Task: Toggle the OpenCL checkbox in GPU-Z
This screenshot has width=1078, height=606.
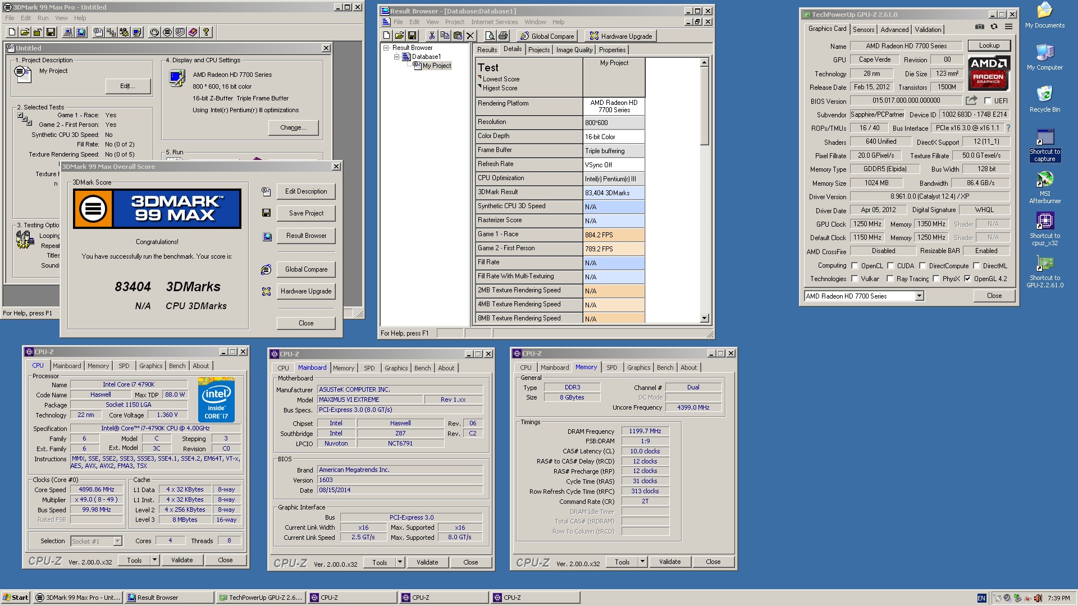Action: coord(855,266)
